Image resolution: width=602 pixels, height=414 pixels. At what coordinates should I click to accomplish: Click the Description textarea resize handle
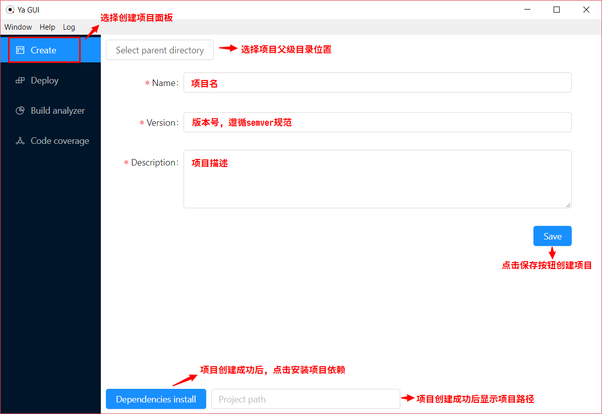point(568,205)
